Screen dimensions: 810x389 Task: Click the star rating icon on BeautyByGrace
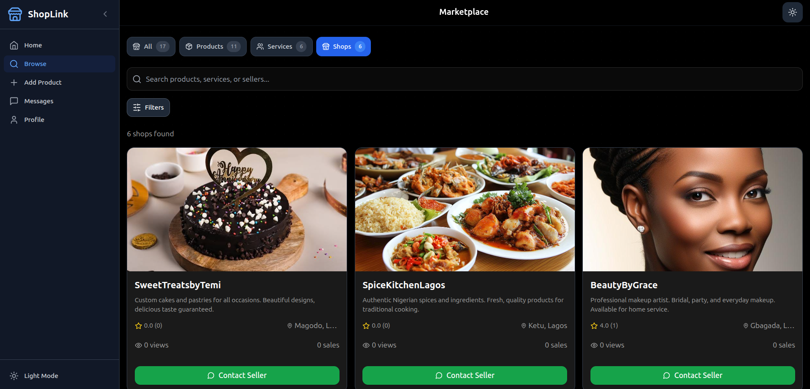coord(594,326)
